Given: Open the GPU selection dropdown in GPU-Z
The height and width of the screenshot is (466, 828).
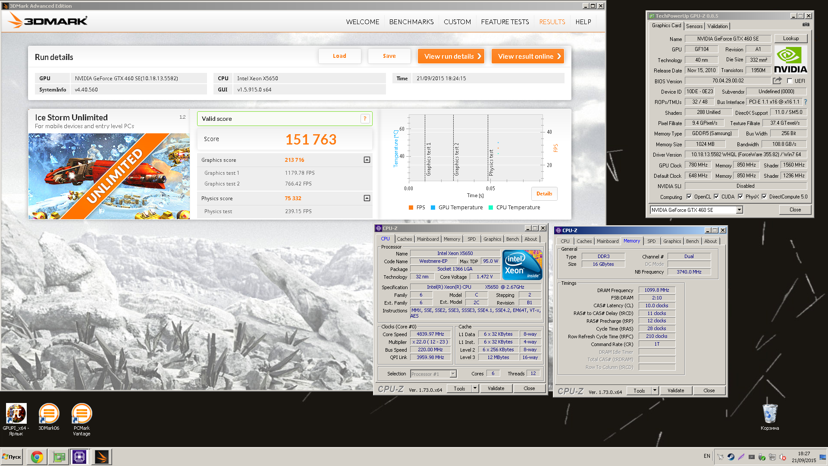Looking at the screenshot, I should [x=739, y=210].
